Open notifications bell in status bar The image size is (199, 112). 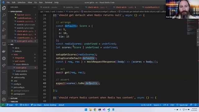click(196, 105)
